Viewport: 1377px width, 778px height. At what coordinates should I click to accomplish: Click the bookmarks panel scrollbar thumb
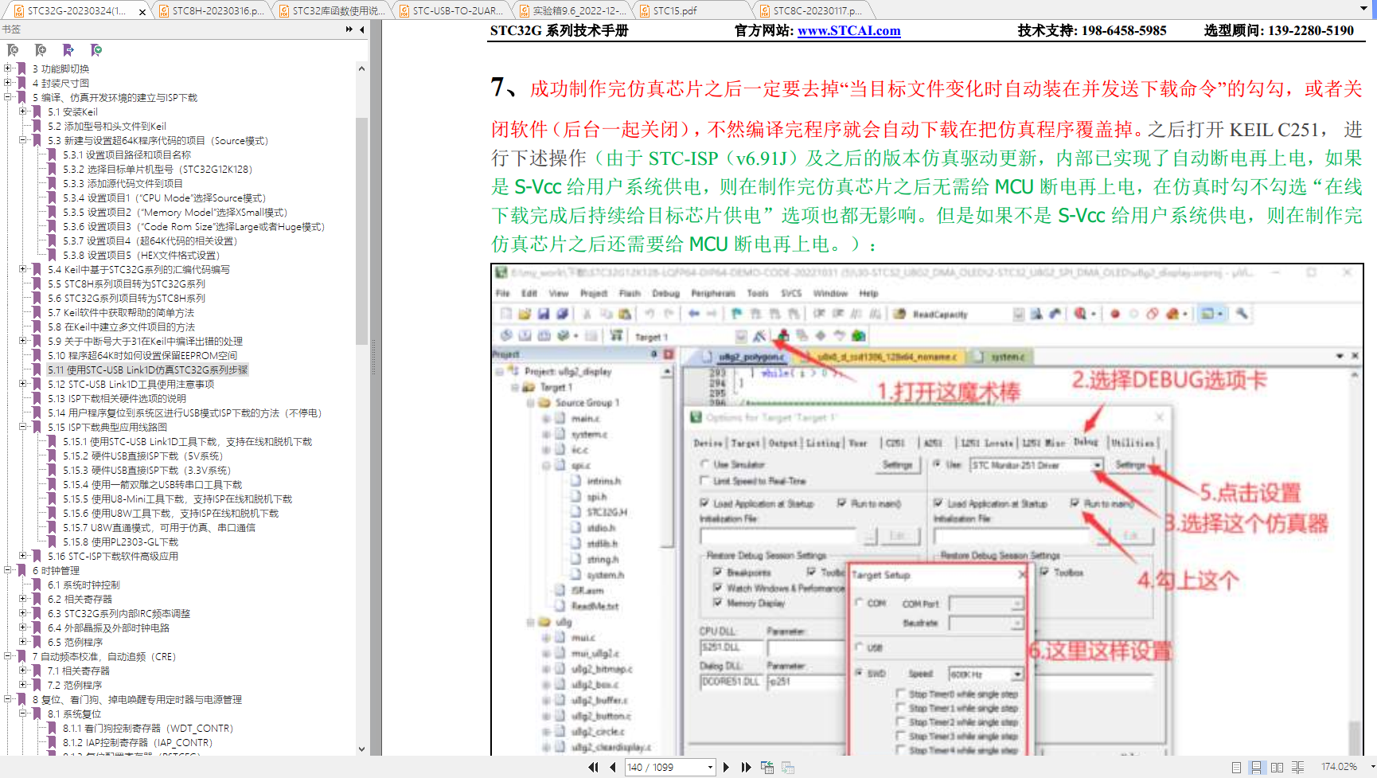tap(361, 231)
